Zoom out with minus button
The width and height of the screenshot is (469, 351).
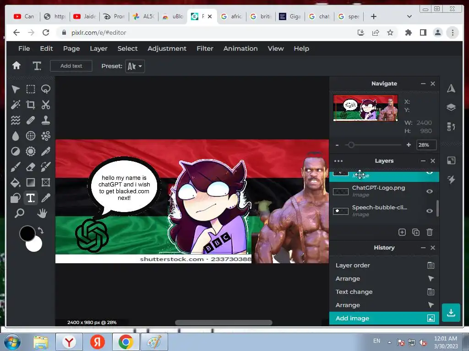(x=337, y=145)
